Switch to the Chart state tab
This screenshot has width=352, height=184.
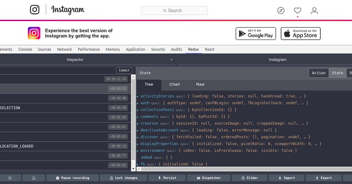pos(174,84)
